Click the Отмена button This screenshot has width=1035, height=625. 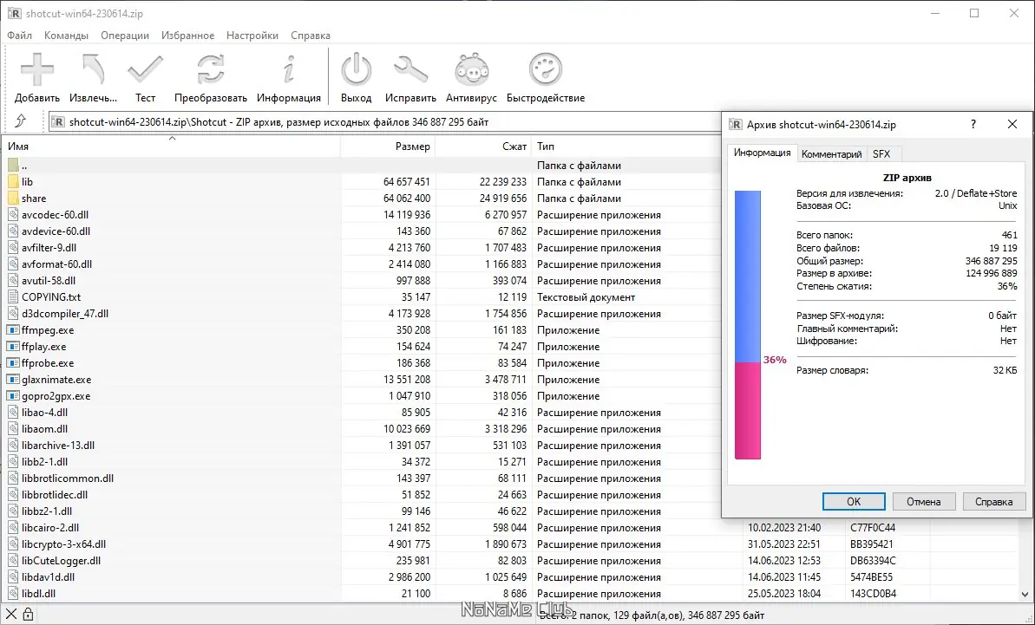coord(923,502)
